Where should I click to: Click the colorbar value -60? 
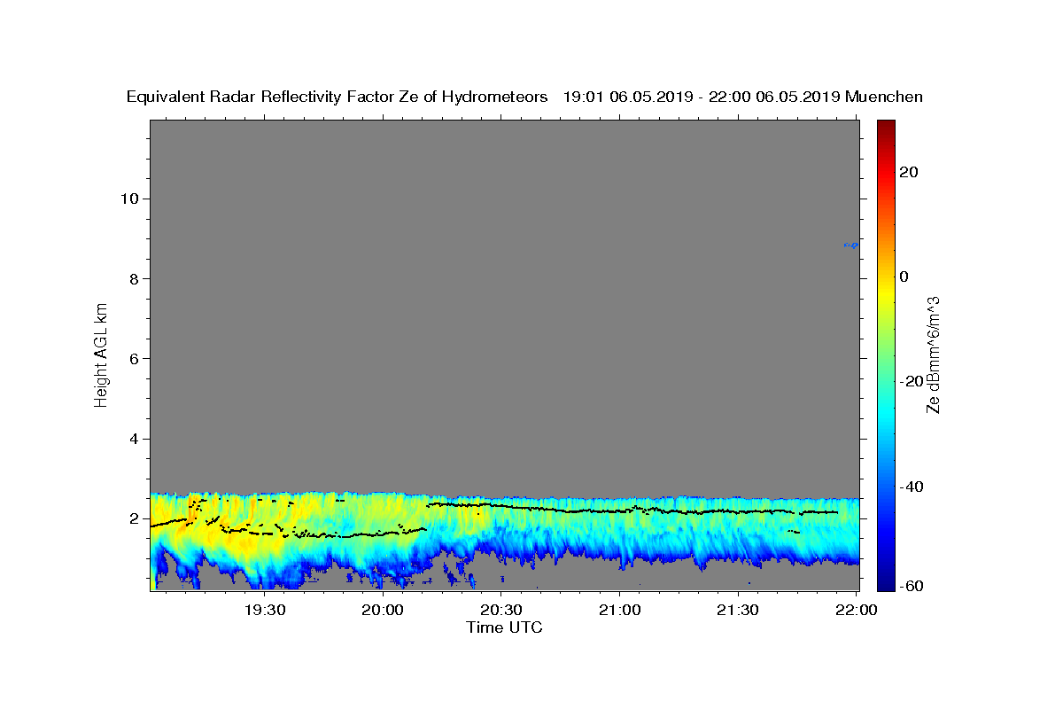pyautogui.click(x=910, y=586)
